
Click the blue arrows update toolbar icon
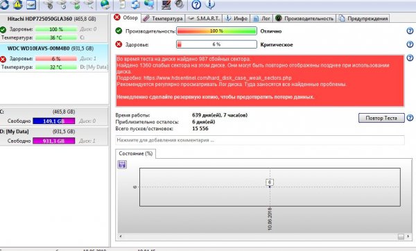[x=136, y=5]
